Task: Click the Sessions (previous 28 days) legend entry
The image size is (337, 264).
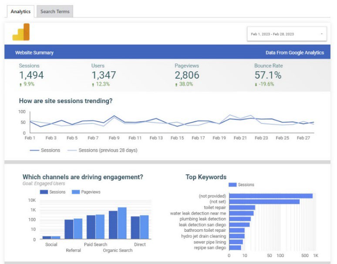Action: point(102,150)
